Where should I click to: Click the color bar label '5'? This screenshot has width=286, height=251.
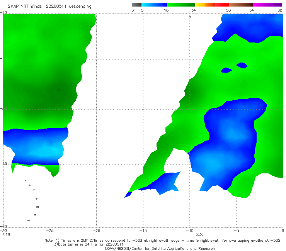tap(142, 10)
